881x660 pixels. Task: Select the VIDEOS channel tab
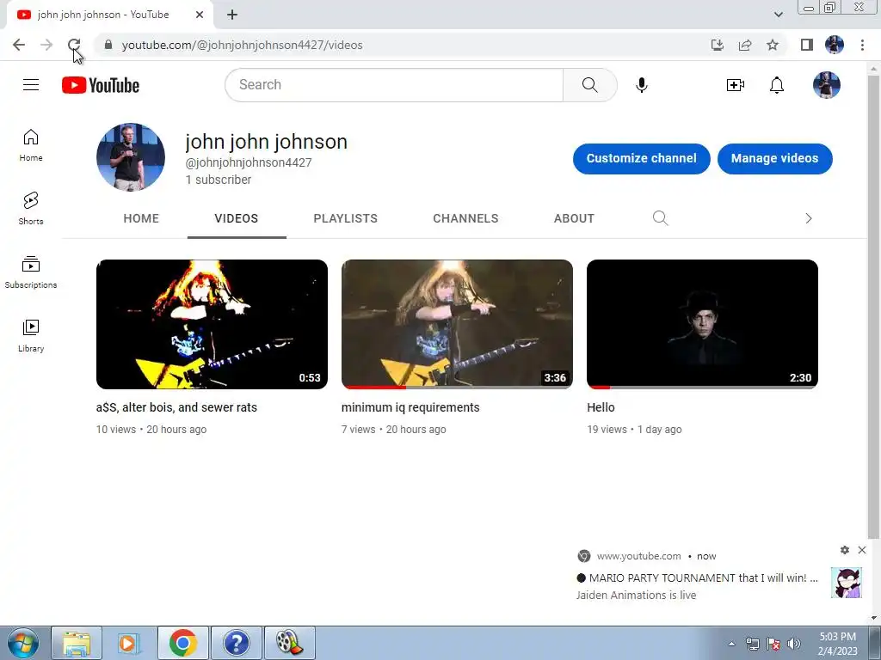[237, 218]
